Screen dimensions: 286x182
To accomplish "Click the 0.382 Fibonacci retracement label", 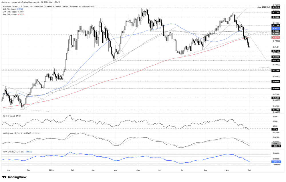I will [x=264, y=32].
